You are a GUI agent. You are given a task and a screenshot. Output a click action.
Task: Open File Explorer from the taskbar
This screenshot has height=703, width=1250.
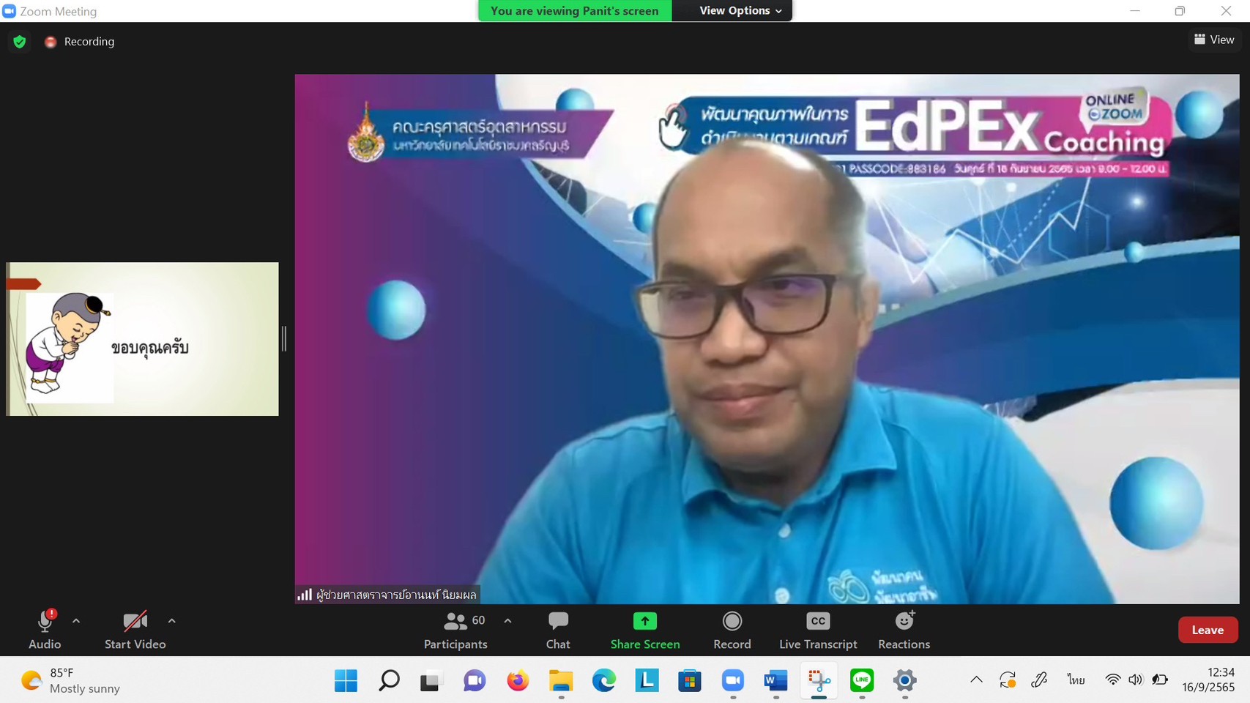[x=561, y=681]
